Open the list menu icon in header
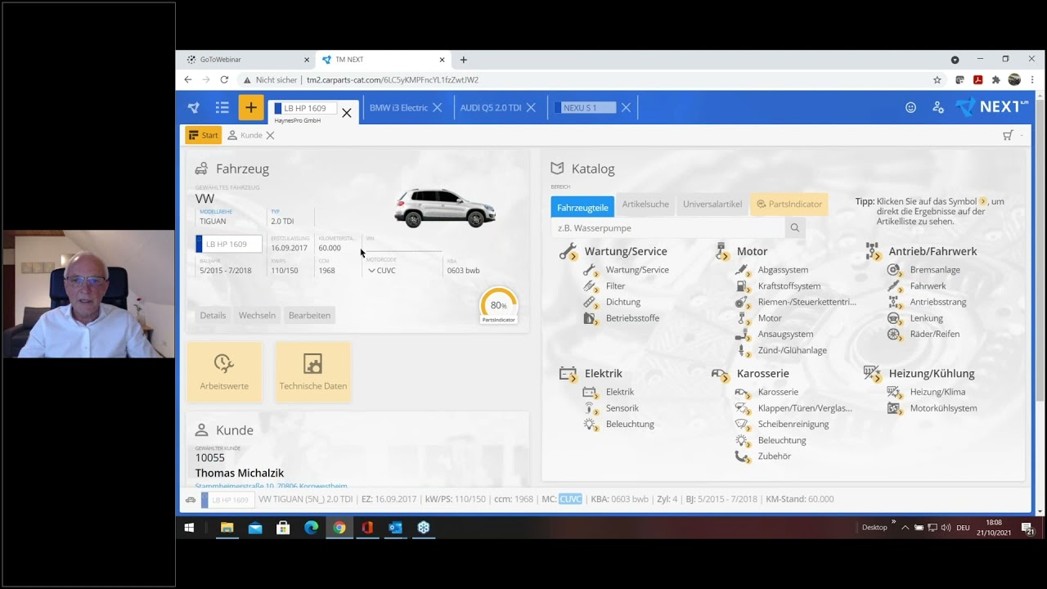Viewport: 1047px width, 589px height. 222,108
